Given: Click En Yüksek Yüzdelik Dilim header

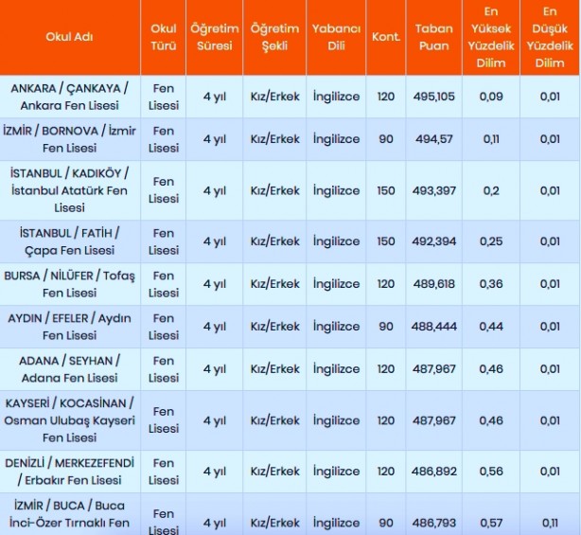Looking at the screenshot, I should click(x=491, y=37).
